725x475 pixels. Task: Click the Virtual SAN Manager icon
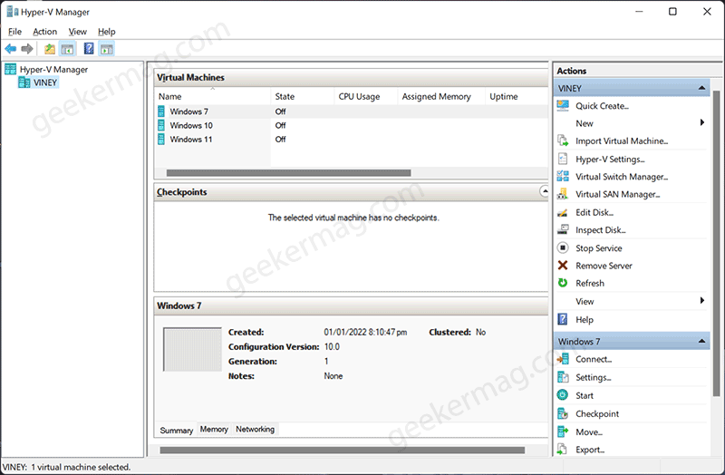(563, 194)
